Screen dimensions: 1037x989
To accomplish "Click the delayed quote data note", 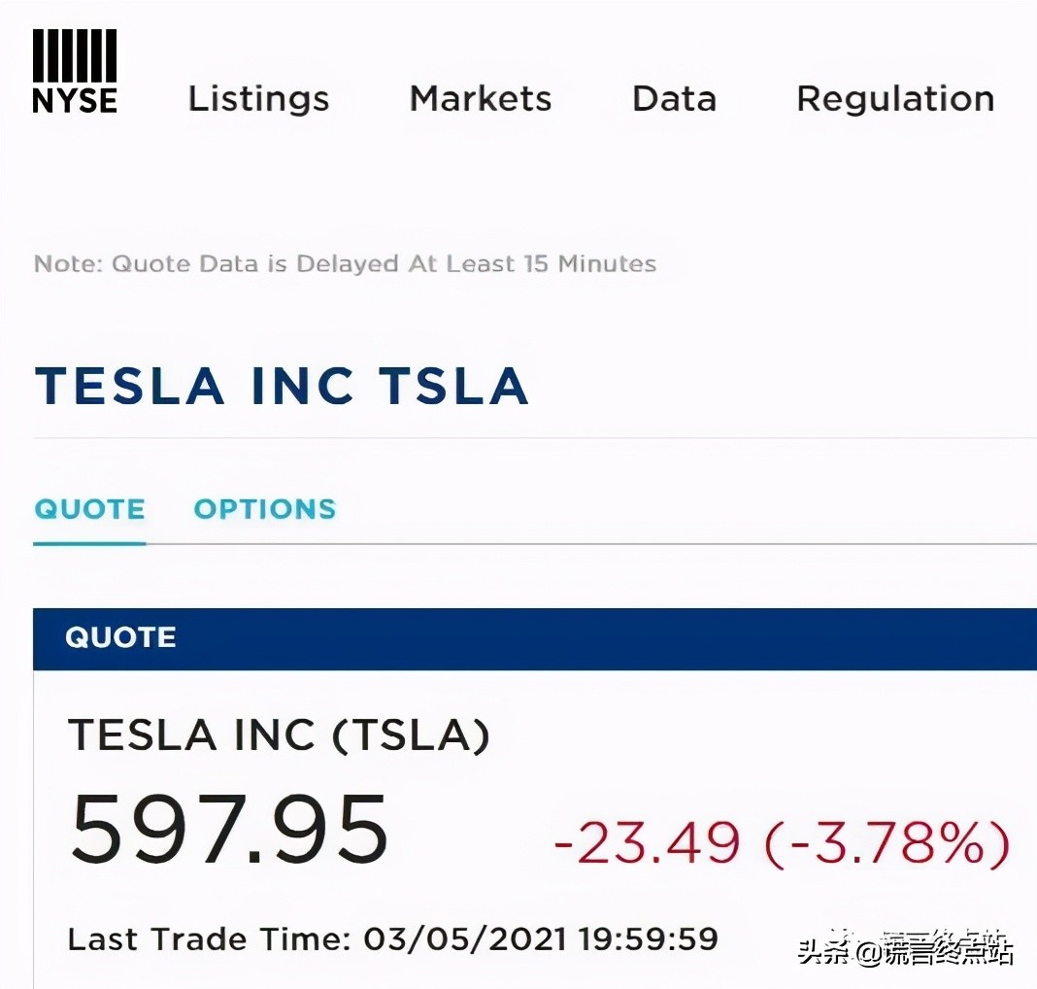I will 345,263.
